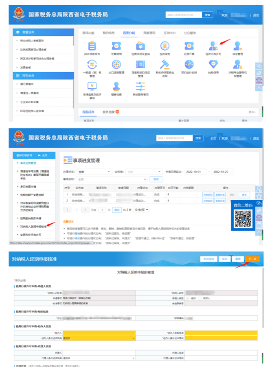Click the WeChat QR code image
This screenshot has width=273, height=372.
pos(243,219)
